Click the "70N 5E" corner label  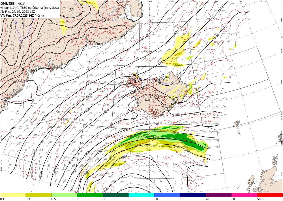tap(263, 1)
